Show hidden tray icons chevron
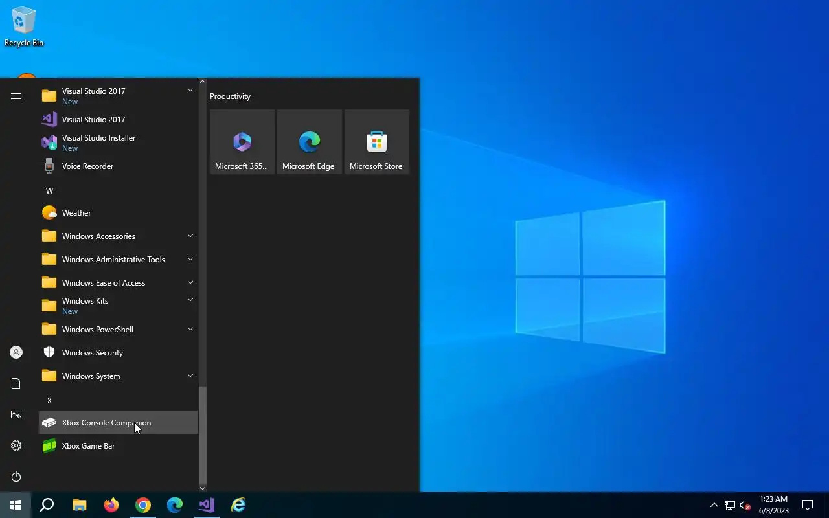The height and width of the screenshot is (518, 829). (x=714, y=505)
